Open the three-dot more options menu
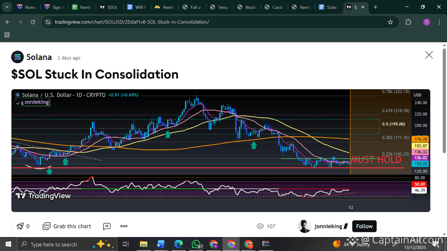The width and height of the screenshot is (447, 251). coord(124,226)
